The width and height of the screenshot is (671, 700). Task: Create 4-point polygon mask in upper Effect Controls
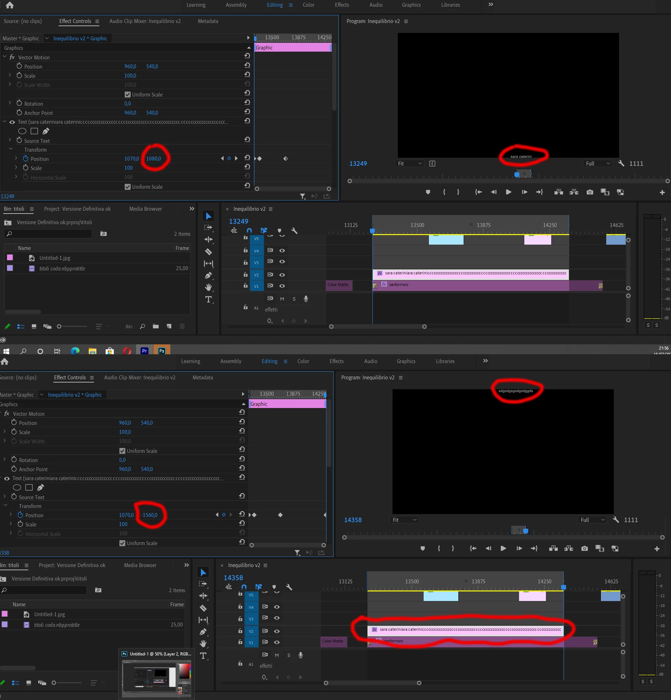[34, 131]
